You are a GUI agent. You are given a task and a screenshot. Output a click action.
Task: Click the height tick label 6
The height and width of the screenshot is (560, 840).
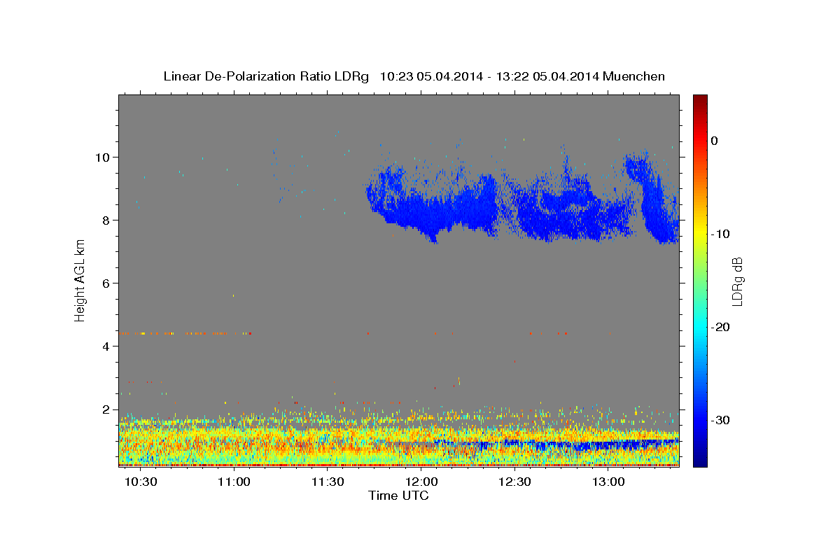point(106,283)
